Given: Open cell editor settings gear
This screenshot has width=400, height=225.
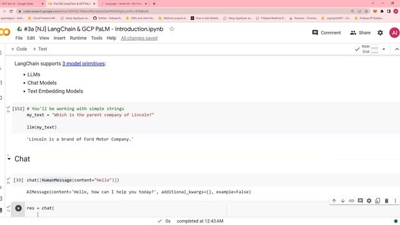Looking at the screenshot, I should (369, 201).
